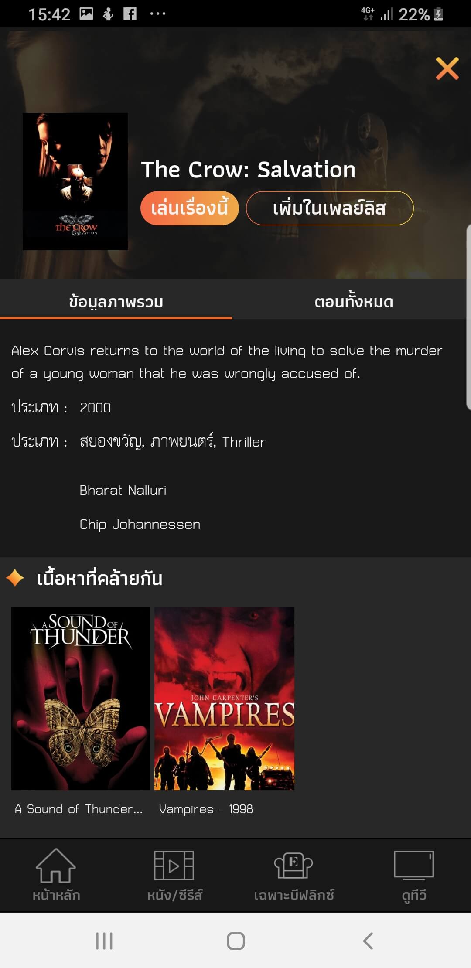Screen dimensions: 471x968
Task: Play the movie with เล่นเรื่องนี้ button
Action: point(189,208)
